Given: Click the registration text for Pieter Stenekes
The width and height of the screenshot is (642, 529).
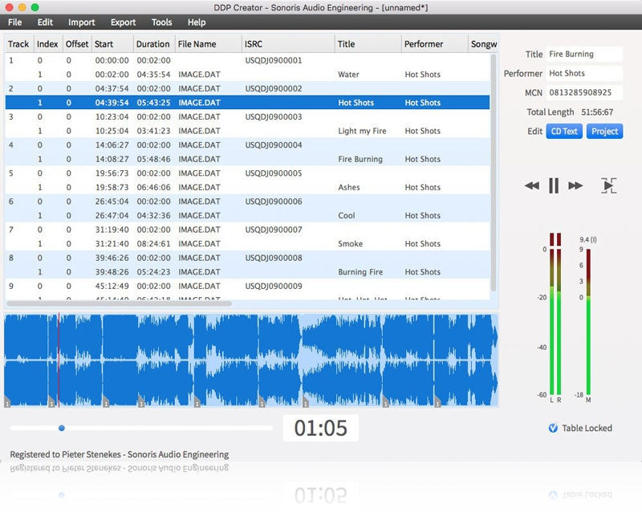Looking at the screenshot, I should pos(119,454).
